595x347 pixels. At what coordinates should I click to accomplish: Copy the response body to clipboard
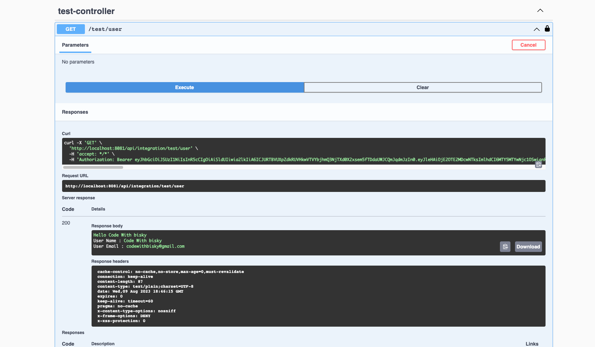[x=505, y=247]
